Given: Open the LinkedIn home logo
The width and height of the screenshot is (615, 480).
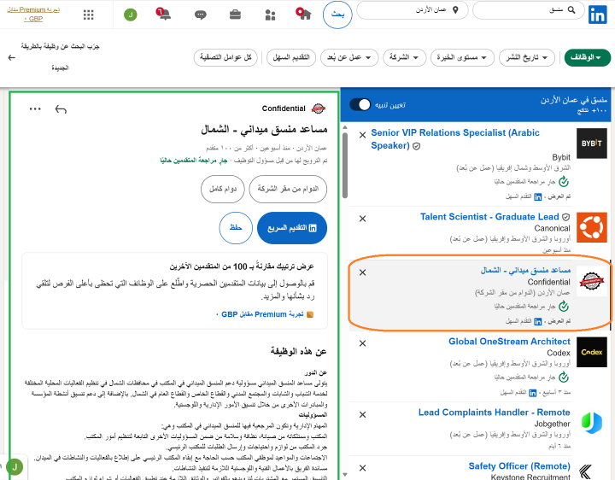Looking at the screenshot, I should coord(597,15).
